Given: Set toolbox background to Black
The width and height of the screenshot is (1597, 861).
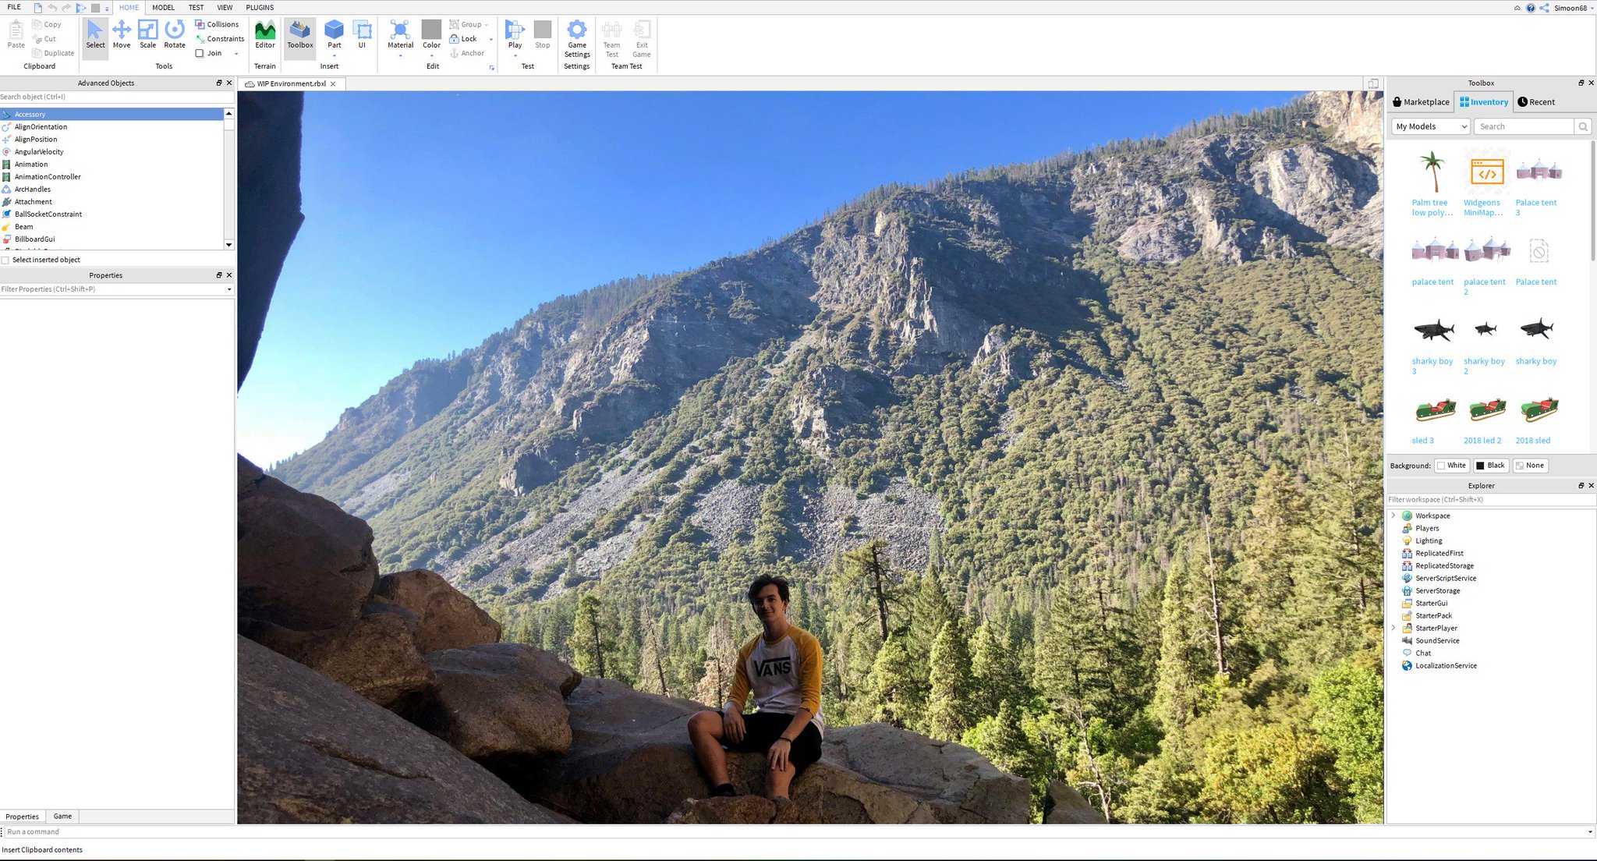Looking at the screenshot, I should pyautogui.click(x=1489, y=466).
